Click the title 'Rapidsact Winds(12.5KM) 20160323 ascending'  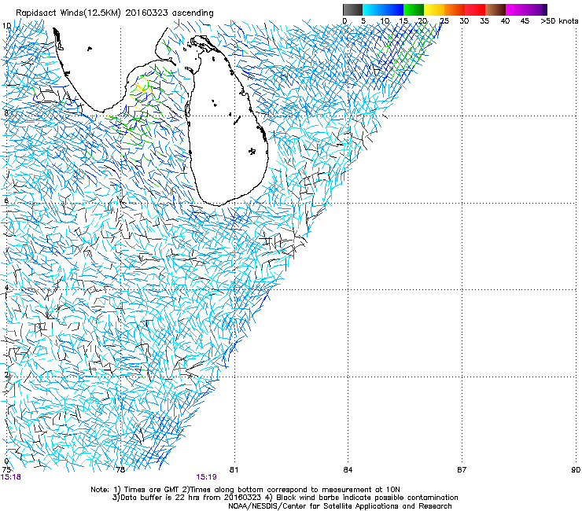point(115,13)
